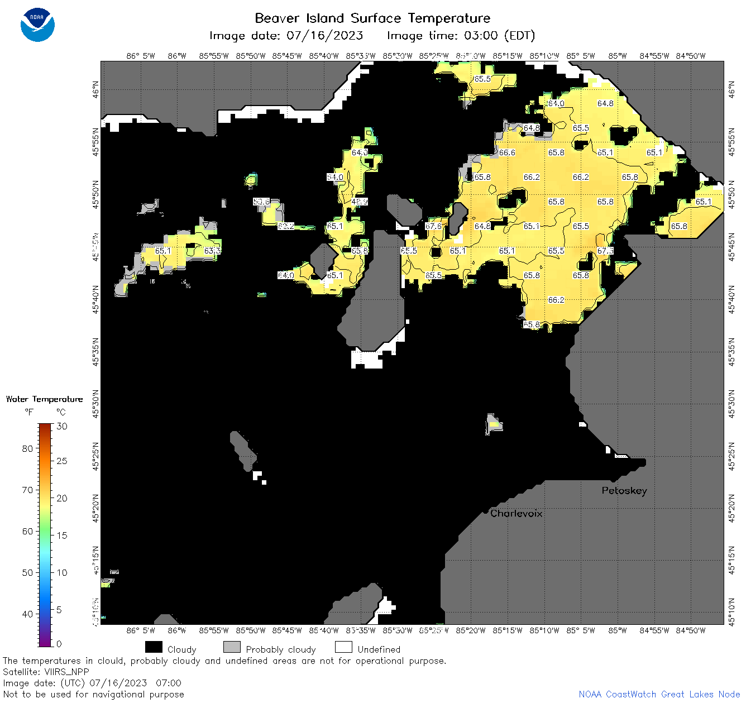Click the Charlevoix city label
This screenshot has height=703, width=746.
point(516,513)
